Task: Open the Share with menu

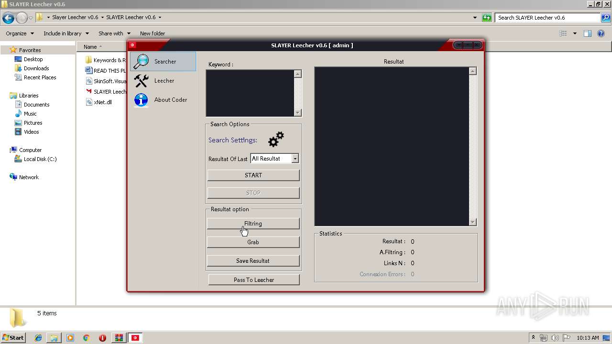Action: [114, 33]
